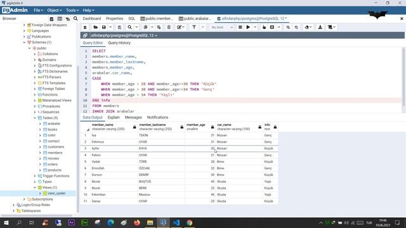Image resolution: width=406 pixels, height=228 pixels.
Task: Click the Copy rows icon in the toolbar
Action: tap(145, 27)
